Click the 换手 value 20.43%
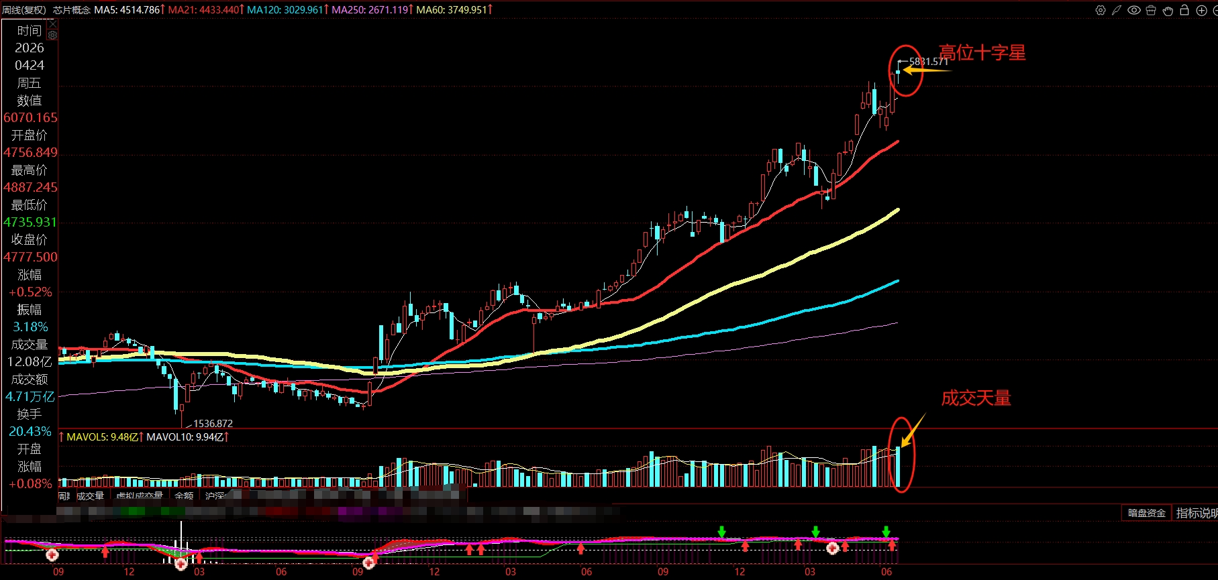The width and height of the screenshot is (1218, 580). click(30, 432)
